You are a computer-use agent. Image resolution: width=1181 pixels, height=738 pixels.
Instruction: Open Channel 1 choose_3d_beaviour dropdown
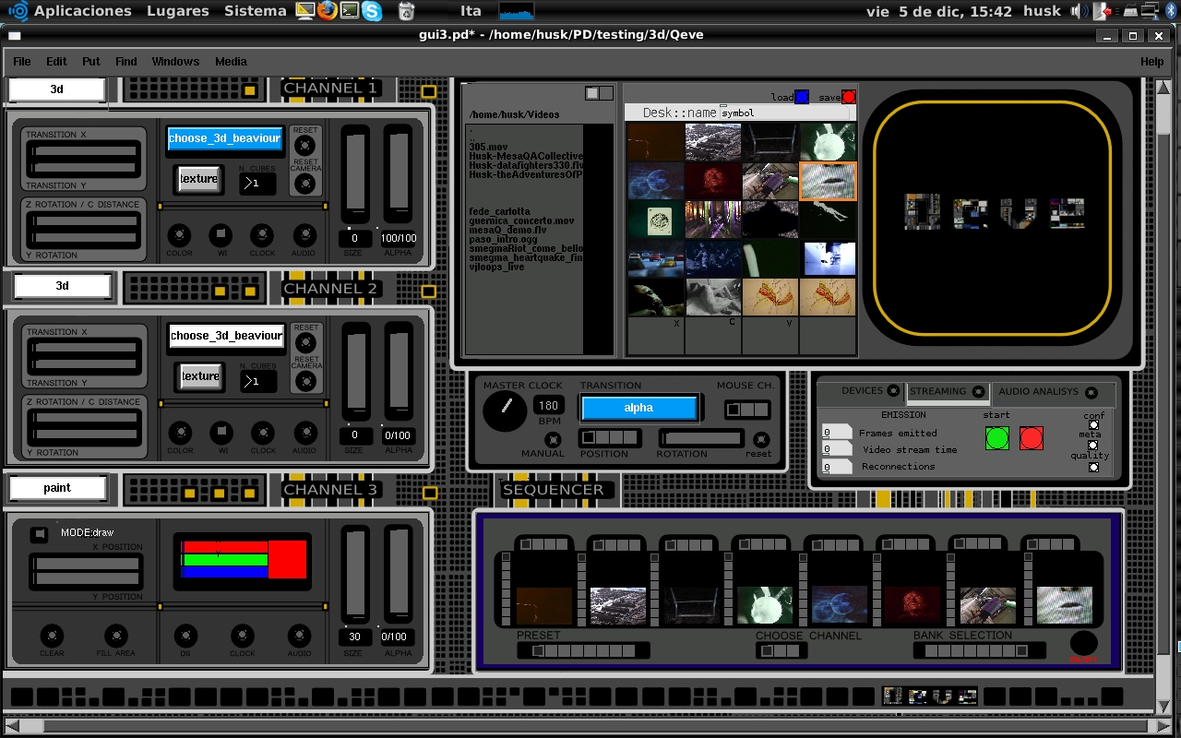coord(225,138)
